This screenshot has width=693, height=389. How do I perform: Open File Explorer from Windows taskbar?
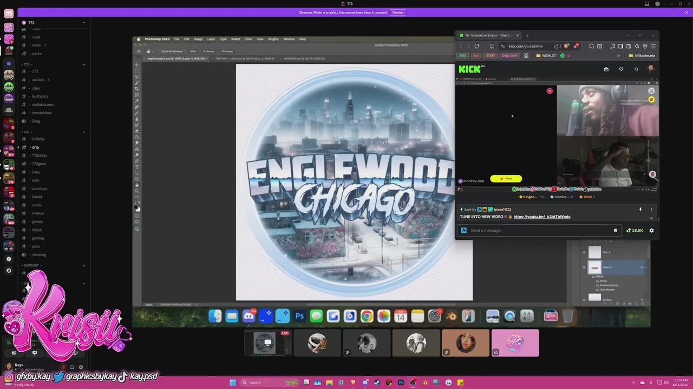pos(329,383)
